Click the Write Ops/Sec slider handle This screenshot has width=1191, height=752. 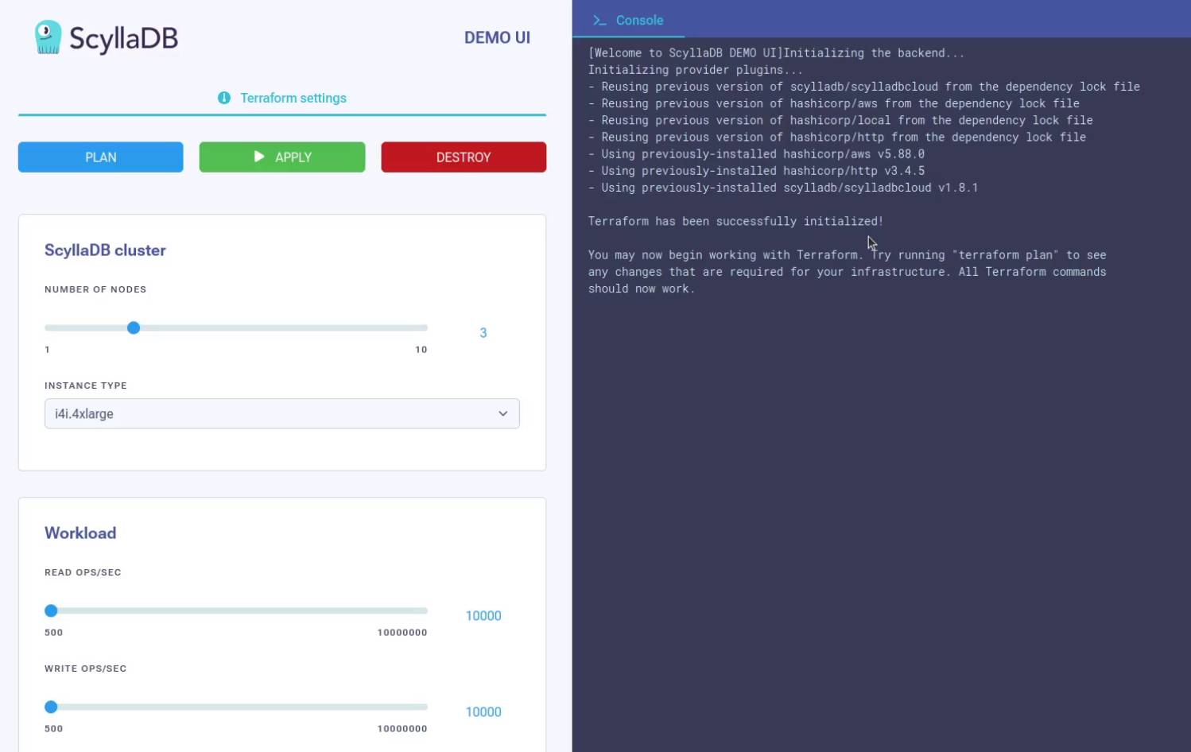coord(51,707)
